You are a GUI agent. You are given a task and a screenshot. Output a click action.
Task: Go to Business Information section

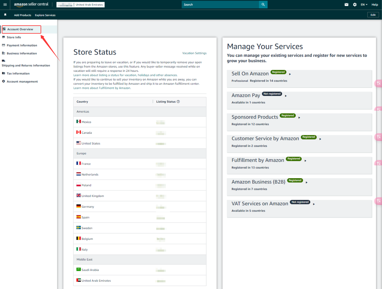tap(22, 53)
